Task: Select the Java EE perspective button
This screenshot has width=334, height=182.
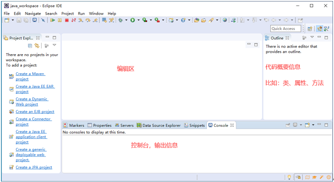Action: pyautogui.click(x=319, y=29)
